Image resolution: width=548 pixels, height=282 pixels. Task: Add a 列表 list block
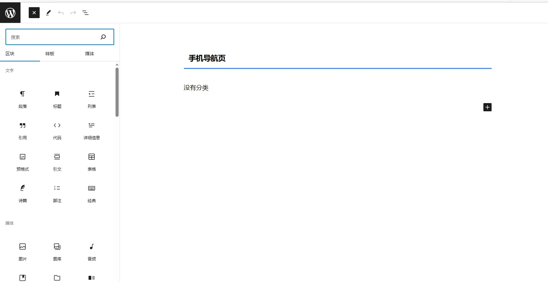click(x=92, y=99)
